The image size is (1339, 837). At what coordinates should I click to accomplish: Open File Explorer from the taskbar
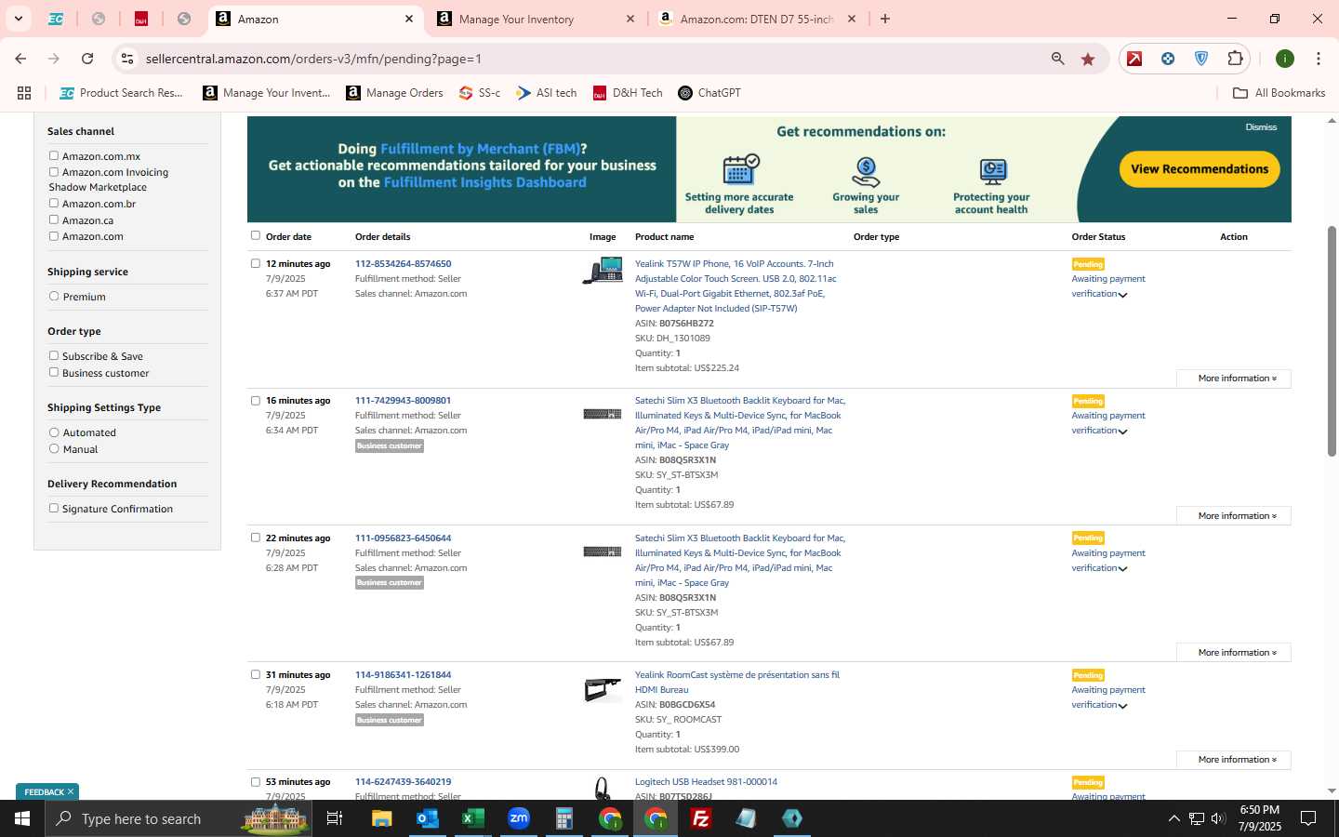coord(382,818)
